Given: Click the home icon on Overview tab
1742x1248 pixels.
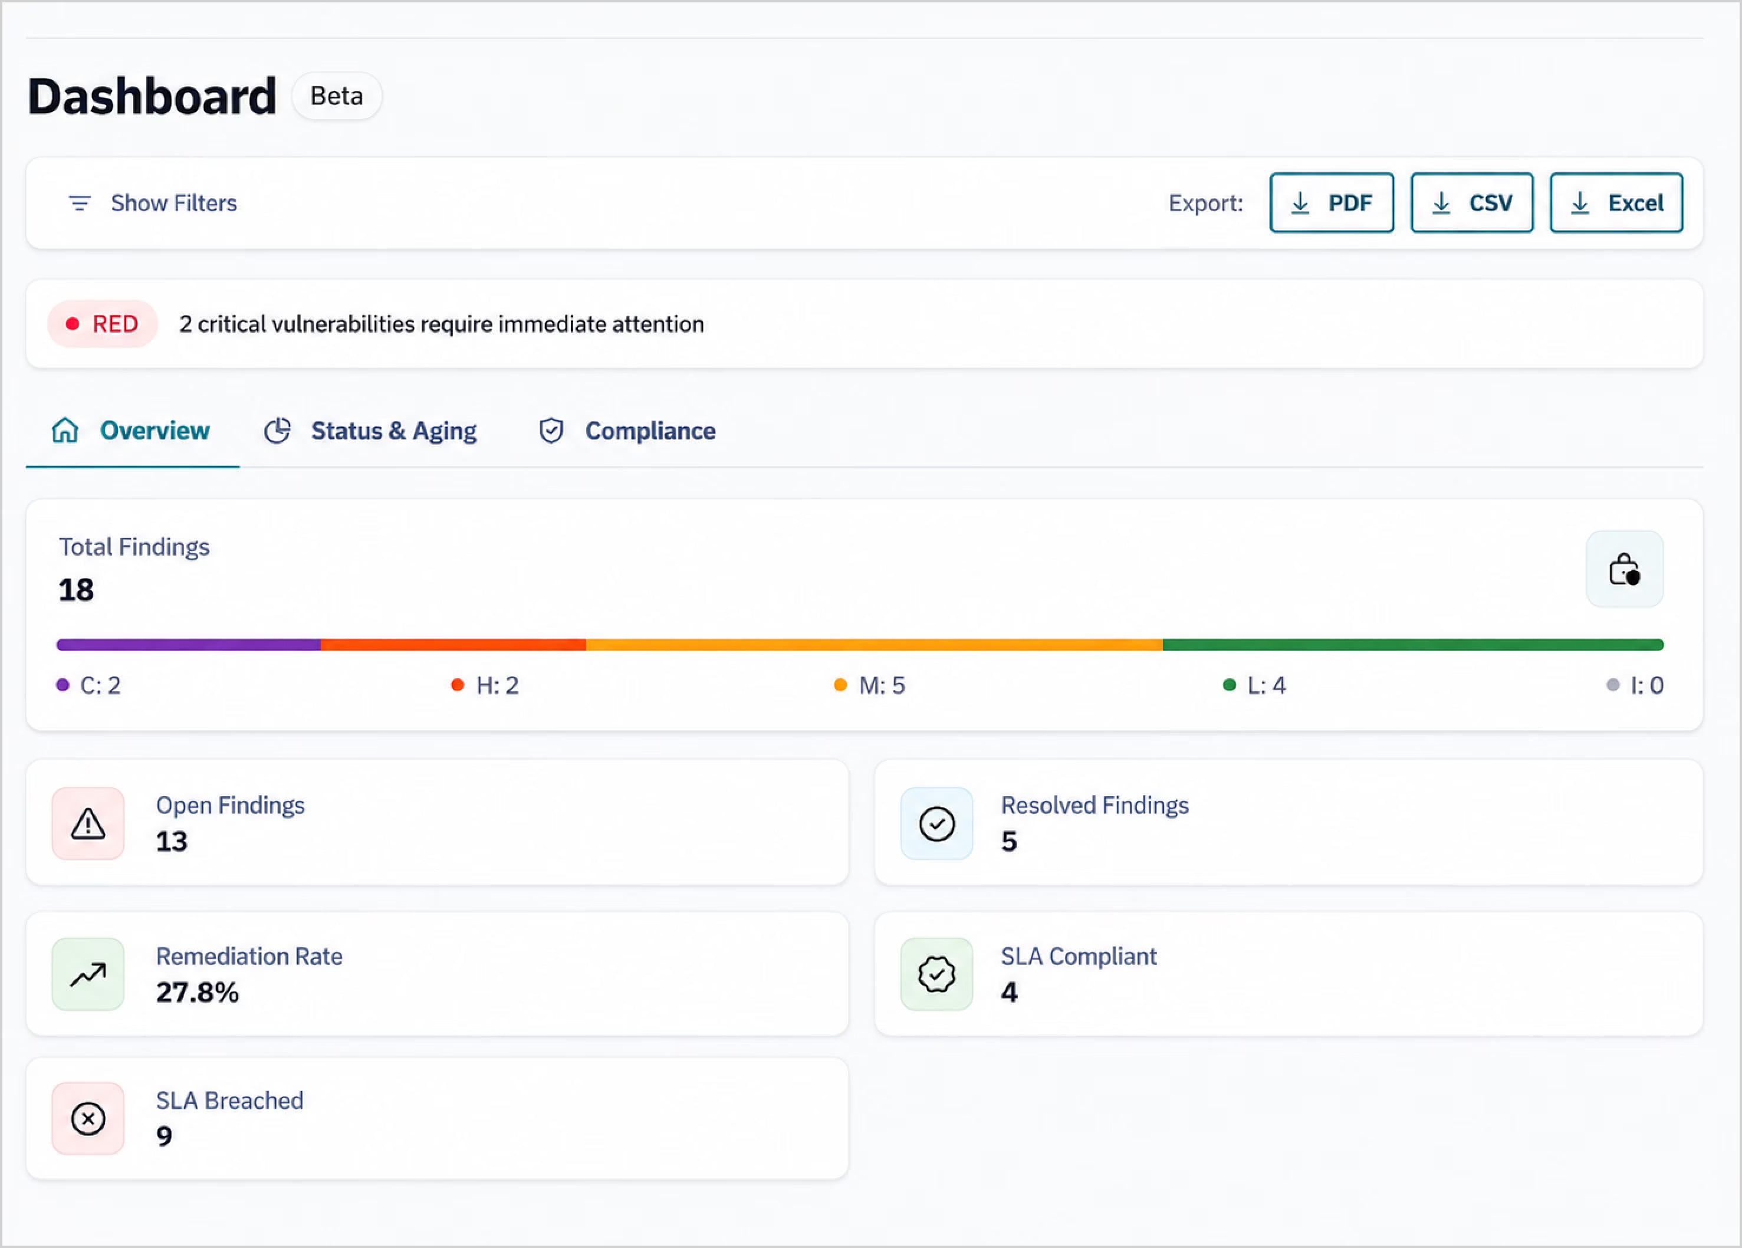Looking at the screenshot, I should (x=65, y=430).
